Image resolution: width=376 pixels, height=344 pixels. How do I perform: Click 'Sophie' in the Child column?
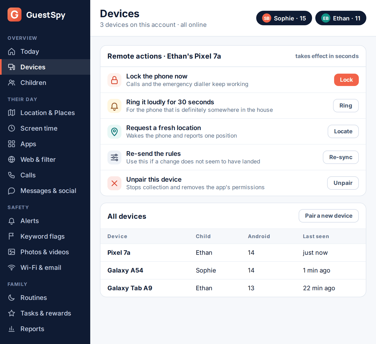[206, 270]
